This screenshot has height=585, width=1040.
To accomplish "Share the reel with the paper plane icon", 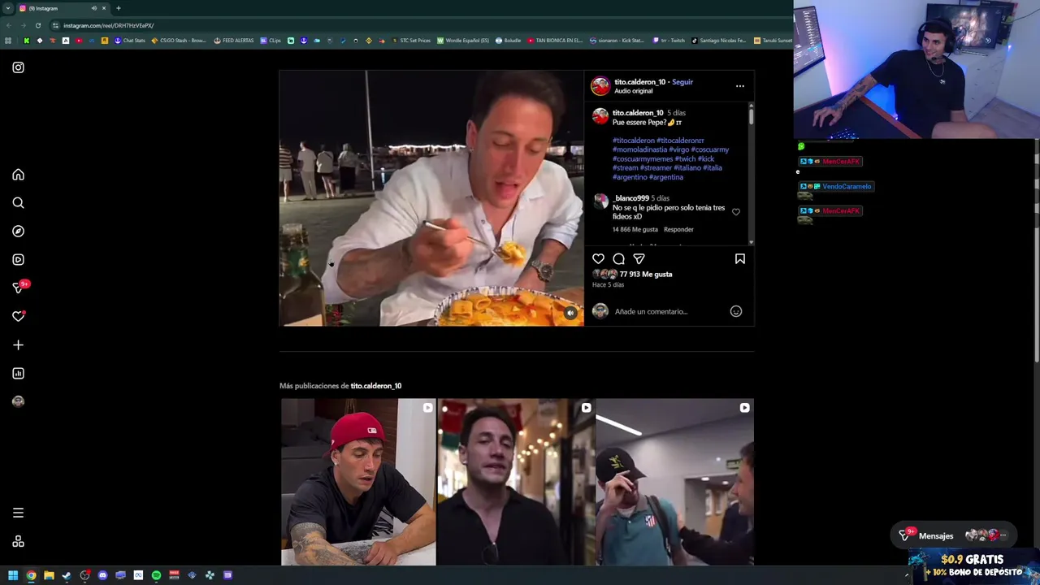I will [x=639, y=259].
